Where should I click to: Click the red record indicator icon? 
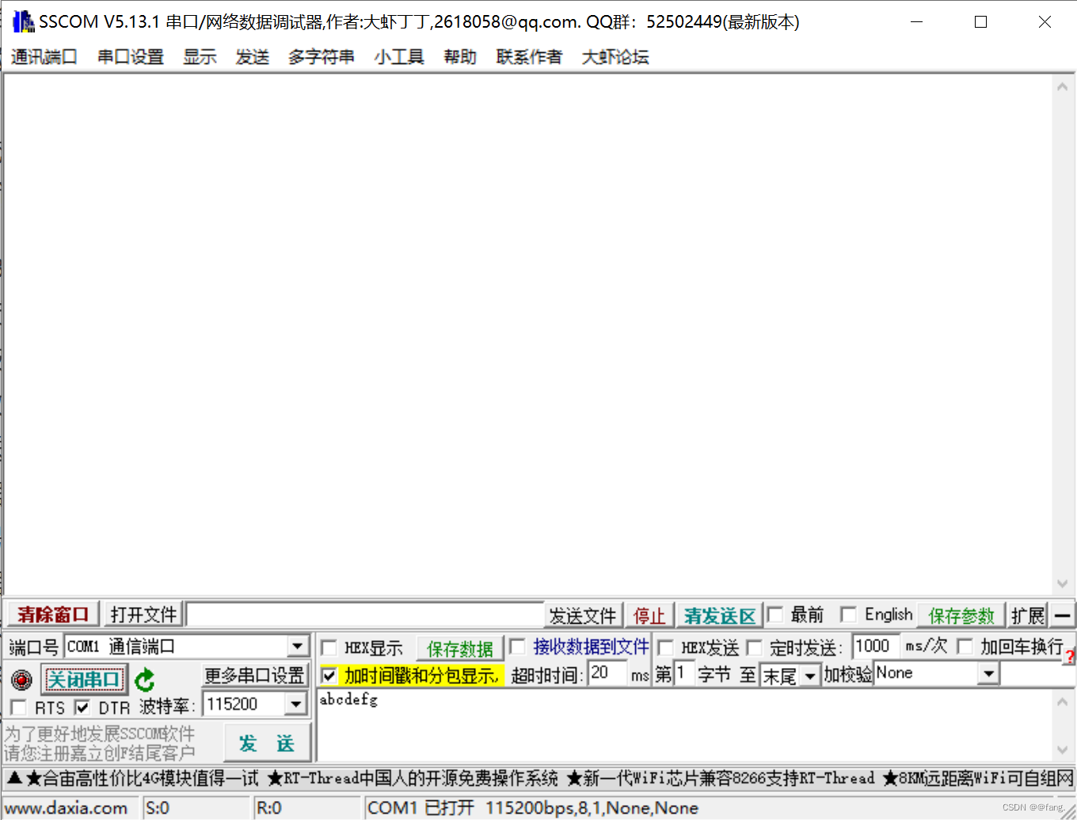tap(21, 679)
